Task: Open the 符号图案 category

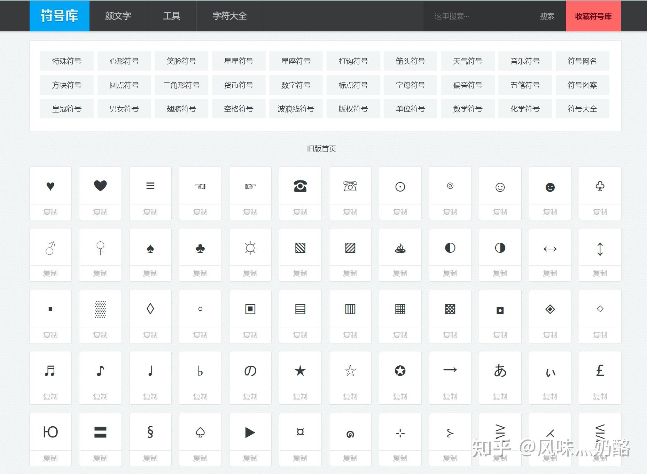Action: pyautogui.click(x=582, y=85)
